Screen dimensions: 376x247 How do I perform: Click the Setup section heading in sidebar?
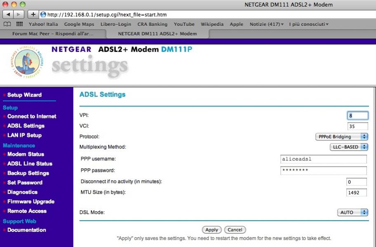[x=10, y=108]
